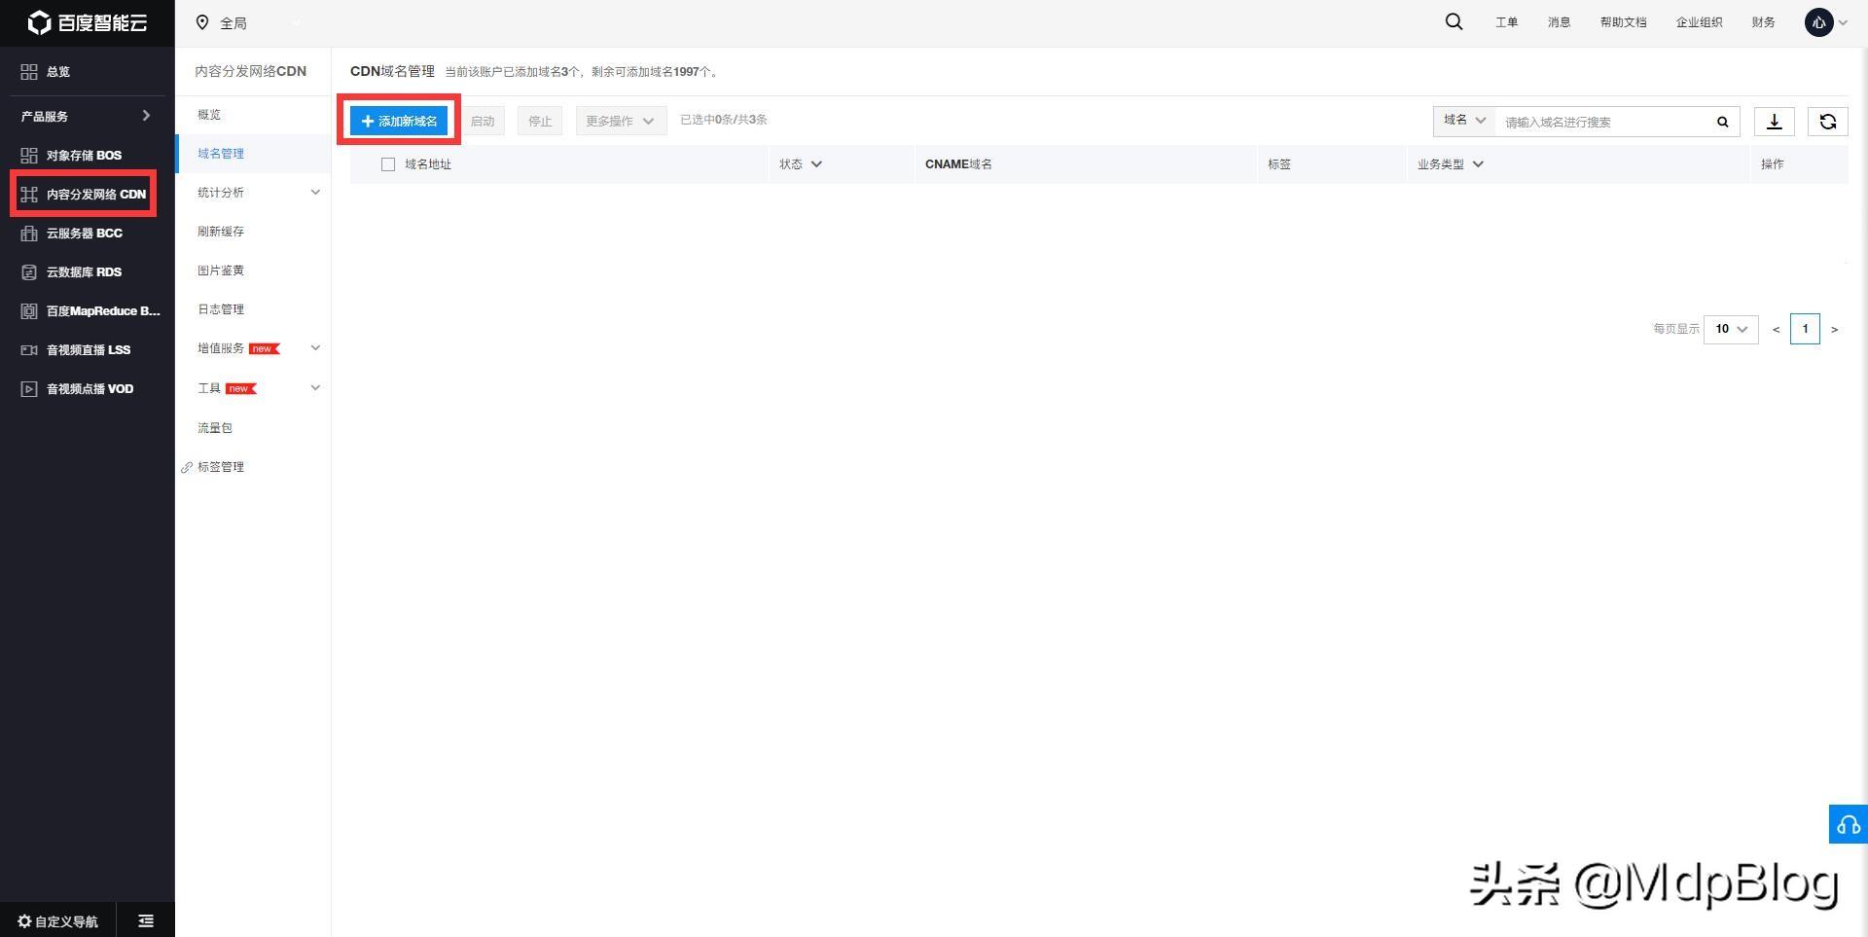
Task: Click the BOS storage icon
Action: pos(29,156)
